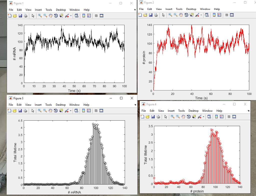
Task: Select the Pan tool in Figure 2
Action: (x=181, y=15)
